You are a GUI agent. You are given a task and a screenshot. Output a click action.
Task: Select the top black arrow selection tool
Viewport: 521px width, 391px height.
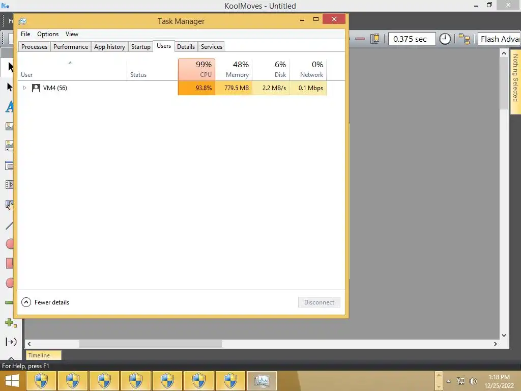10,67
